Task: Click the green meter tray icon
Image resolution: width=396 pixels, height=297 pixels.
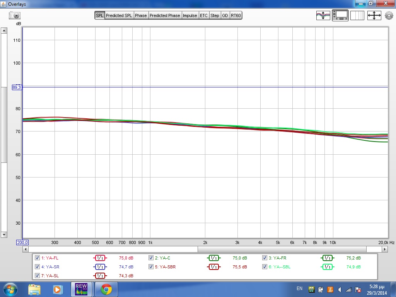Action: click(x=312, y=290)
